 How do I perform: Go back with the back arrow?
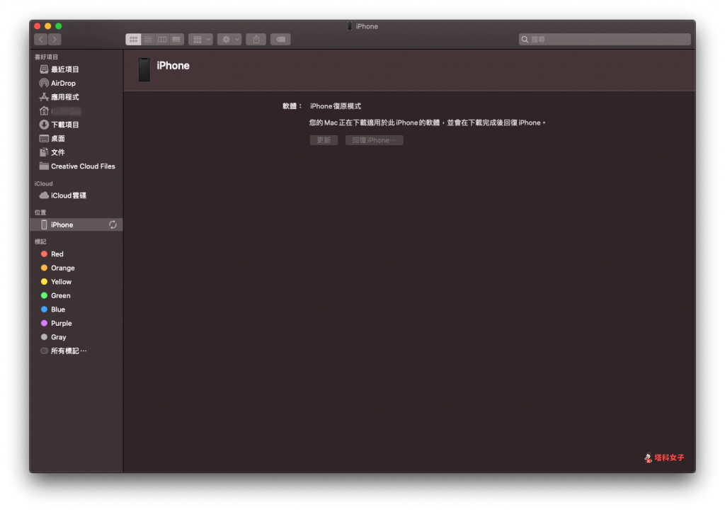(x=40, y=40)
